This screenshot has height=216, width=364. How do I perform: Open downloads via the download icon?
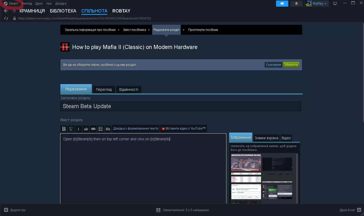pos(158,210)
